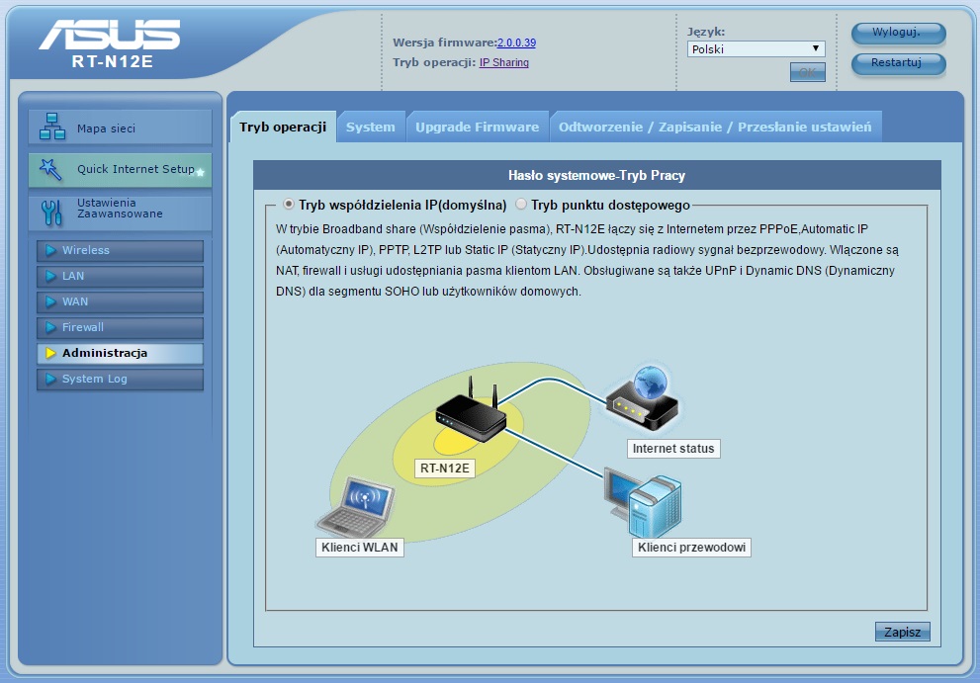The height and width of the screenshot is (683, 980).
Task: Click the yellow arrow beside Administracja
Action: point(50,353)
